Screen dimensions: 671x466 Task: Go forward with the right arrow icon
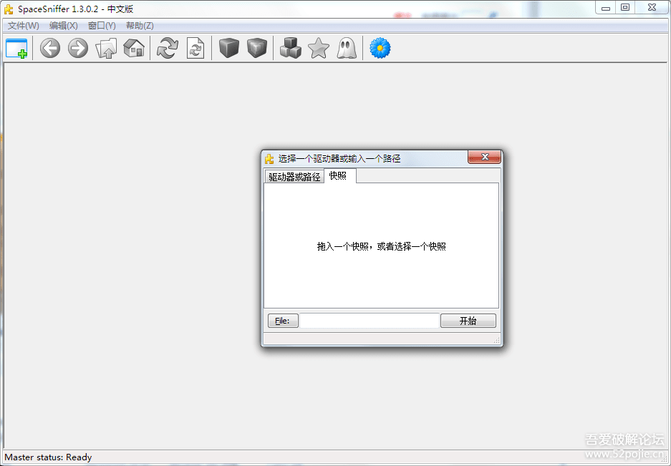pyautogui.click(x=77, y=49)
